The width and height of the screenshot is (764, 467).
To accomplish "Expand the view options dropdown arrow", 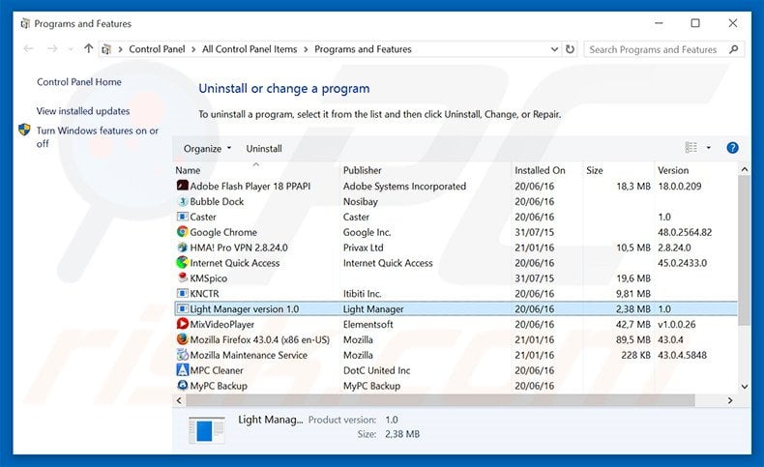I will [x=708, y=148].
